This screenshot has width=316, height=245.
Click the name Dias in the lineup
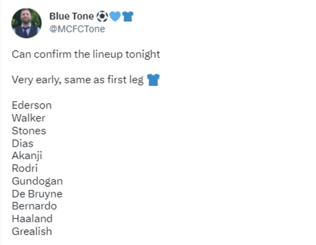22,143
